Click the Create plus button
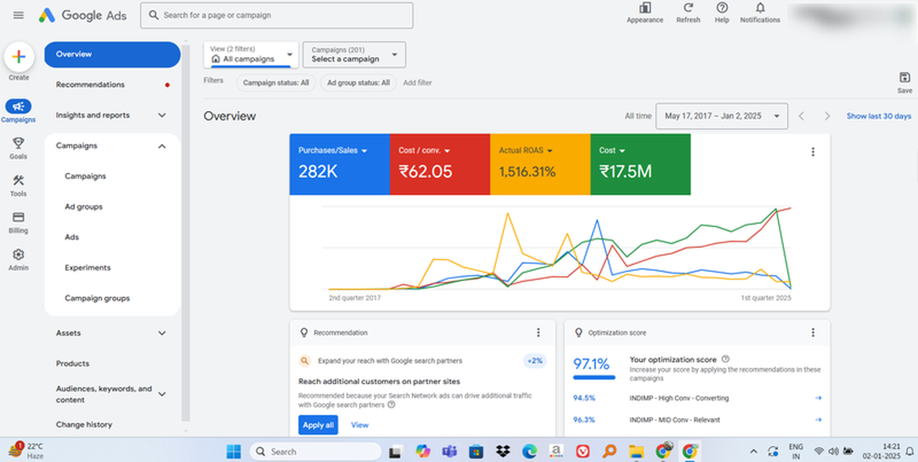Viewport: 918px width, 462px height. coord(18,57)
